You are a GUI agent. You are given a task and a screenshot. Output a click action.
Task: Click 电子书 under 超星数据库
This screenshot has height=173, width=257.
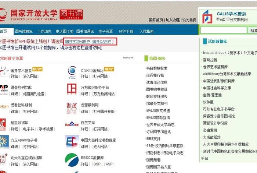click(29, 129)
